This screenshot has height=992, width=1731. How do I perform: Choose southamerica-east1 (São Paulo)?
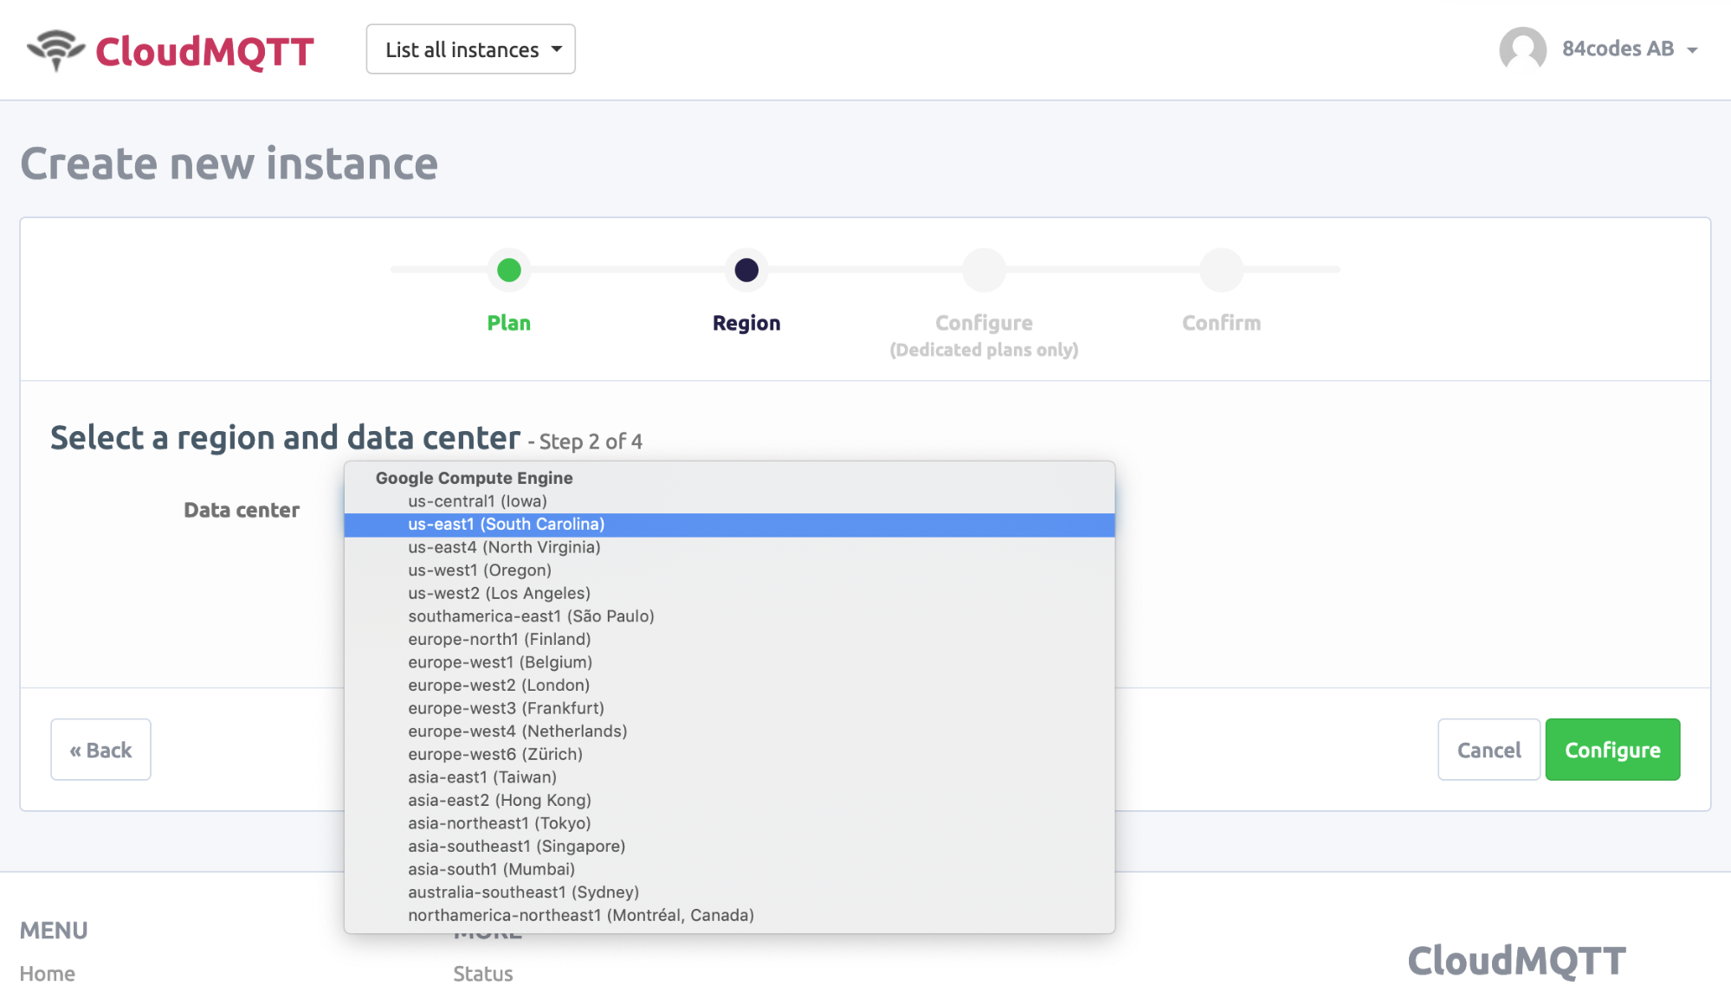729,616
